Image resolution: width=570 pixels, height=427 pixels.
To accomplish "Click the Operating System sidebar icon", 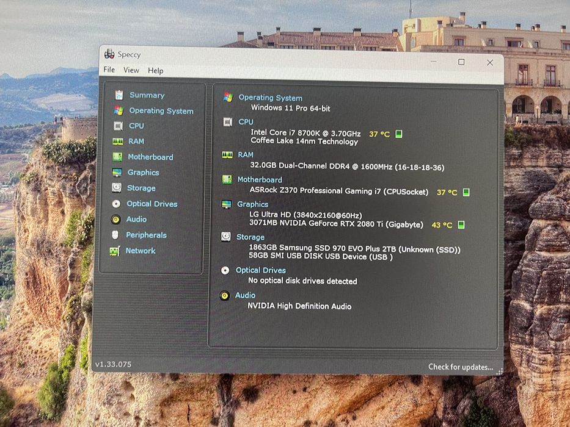I will point(119,110).
